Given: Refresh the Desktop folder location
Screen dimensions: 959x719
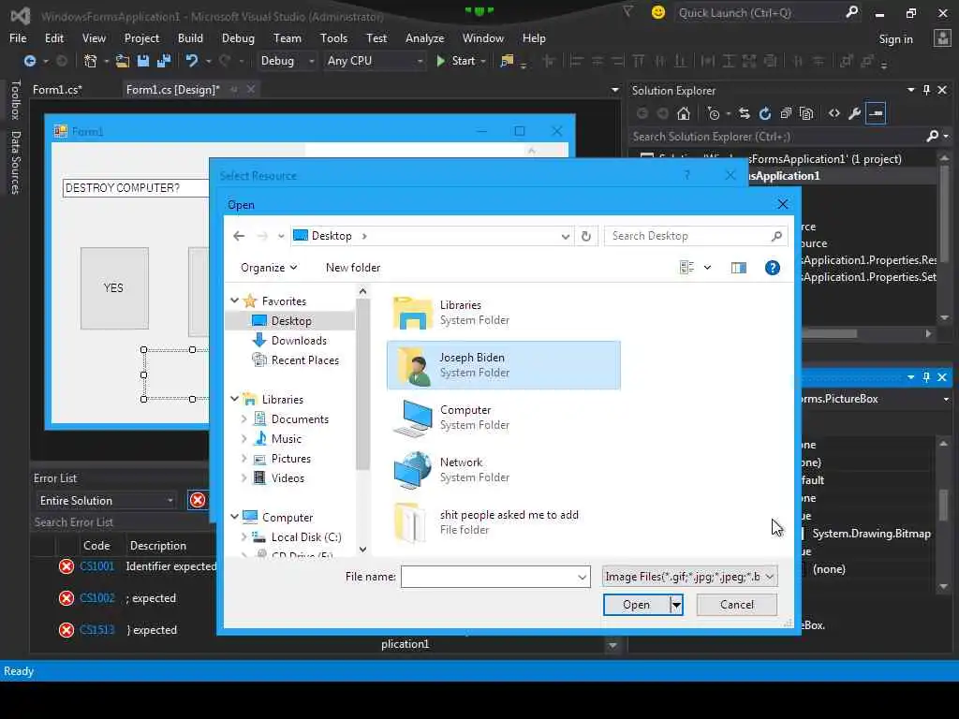Looking at the screenshot, I should pos(586,236).
